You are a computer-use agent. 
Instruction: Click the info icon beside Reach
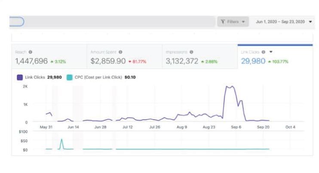[x=31, y=52]
